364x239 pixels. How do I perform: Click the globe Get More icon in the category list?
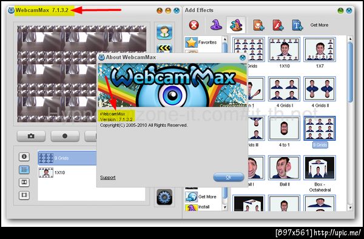pyautogui.click(x=191, y=197)
